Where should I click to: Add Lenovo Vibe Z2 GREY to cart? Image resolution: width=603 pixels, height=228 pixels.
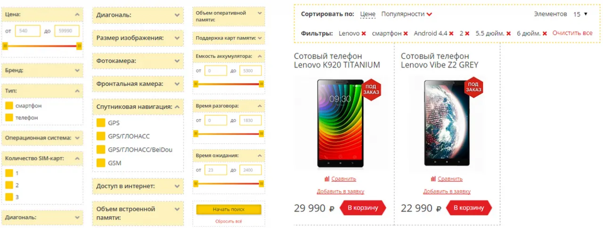click(x=468, y=208)
